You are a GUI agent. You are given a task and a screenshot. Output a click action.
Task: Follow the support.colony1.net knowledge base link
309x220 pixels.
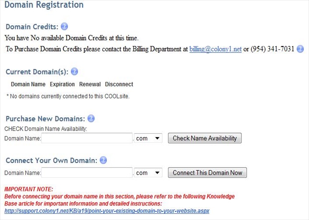click(107, 211)
